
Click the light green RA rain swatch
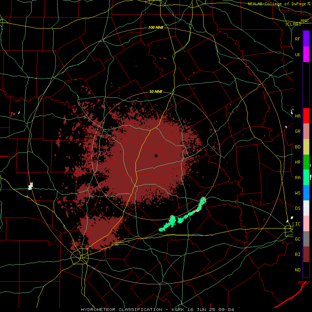coord(306,177)
